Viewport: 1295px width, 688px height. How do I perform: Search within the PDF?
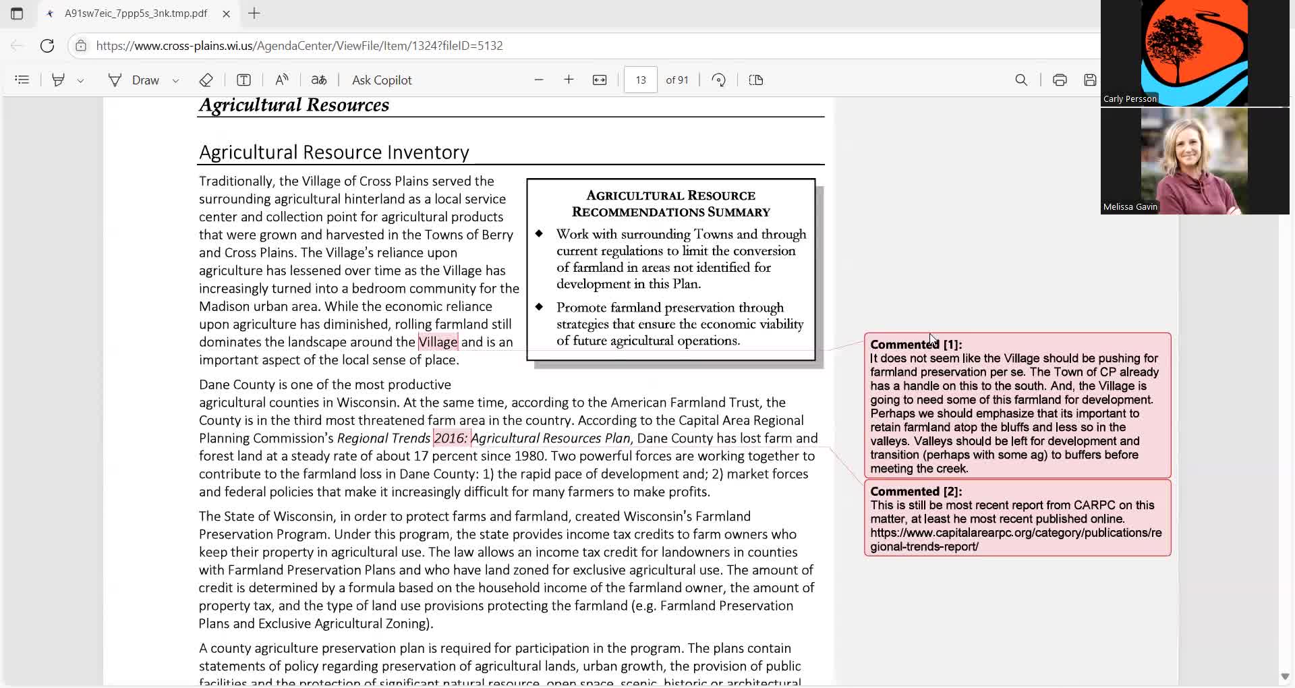pos(1021,80)
